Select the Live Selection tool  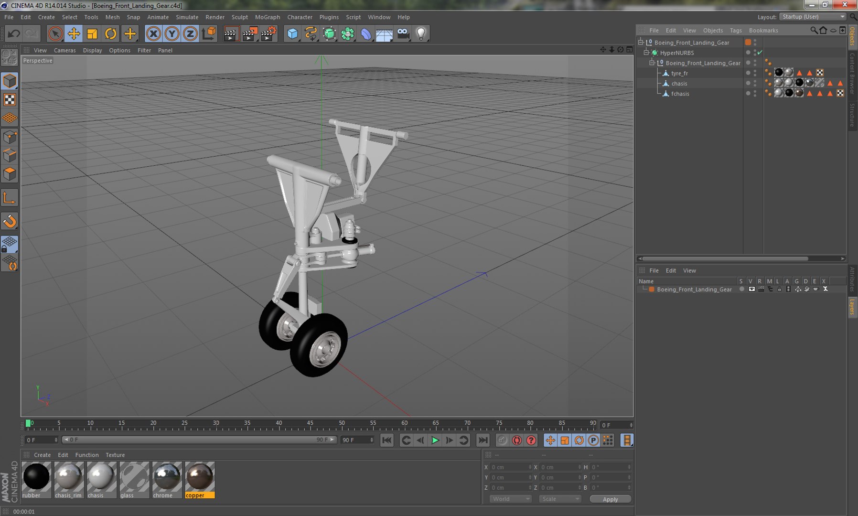coord(55,33)
